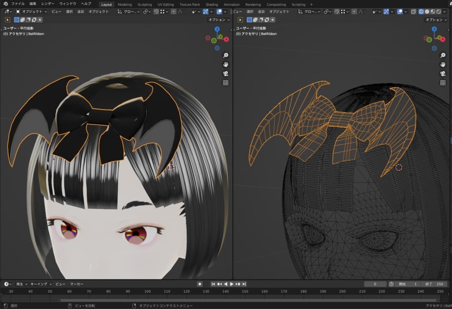
Task: Add a new workspace with the plus icon
Action: (x=311, y=4)
